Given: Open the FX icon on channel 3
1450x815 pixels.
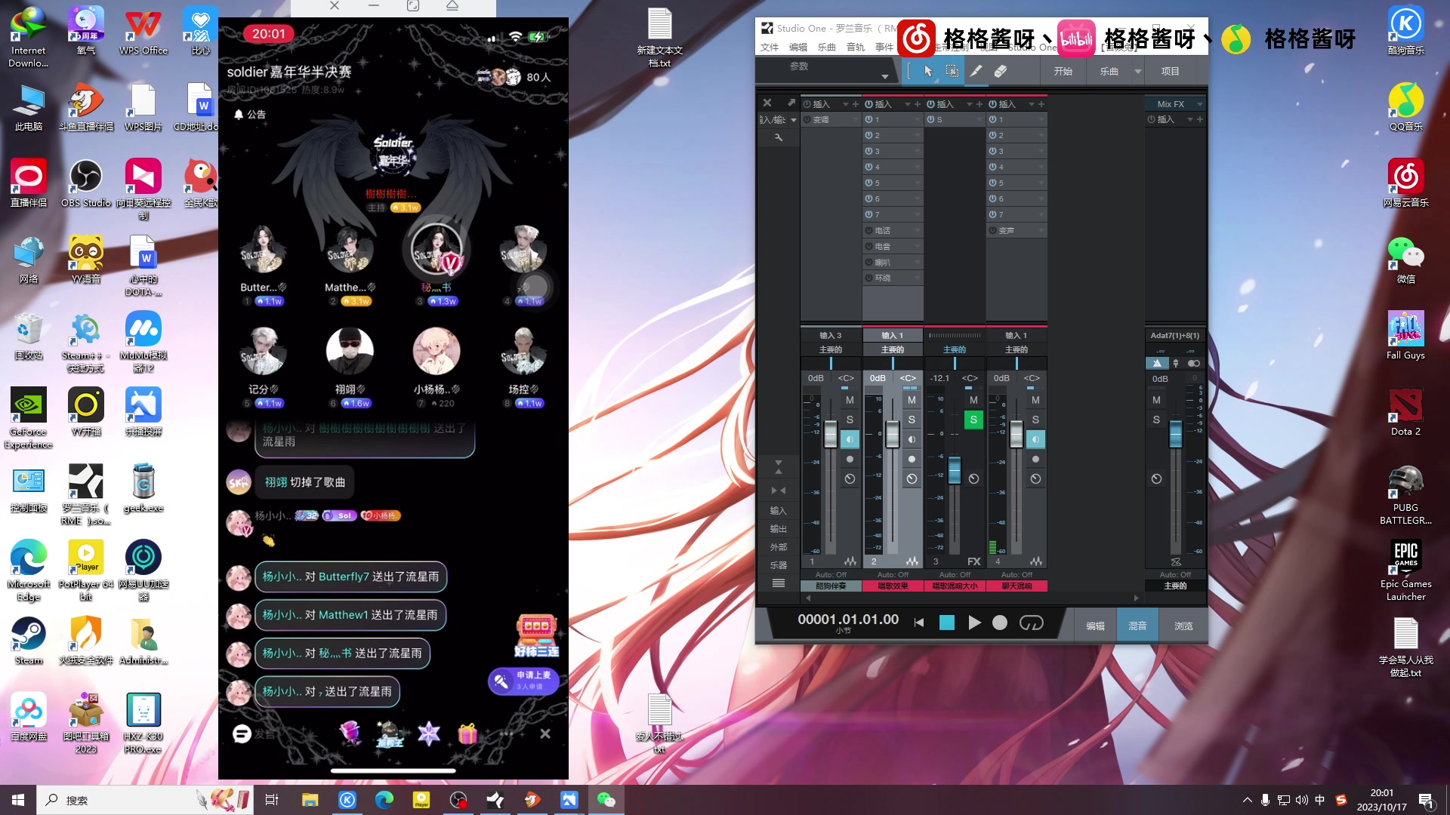Looking at the screenshot, I should pos(973,561).
